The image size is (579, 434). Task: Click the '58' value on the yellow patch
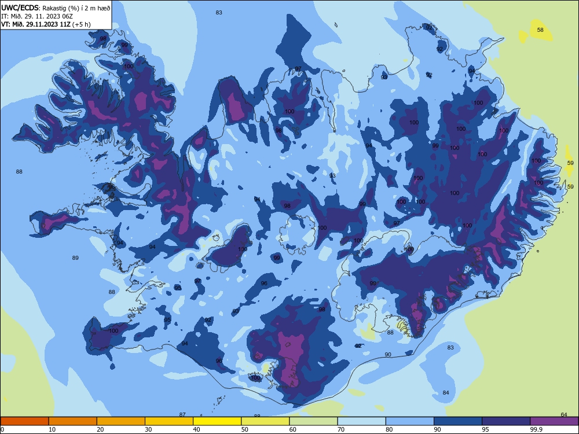540,30
